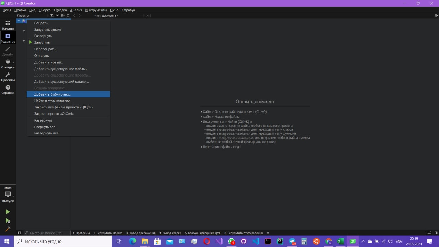
Task: Split the editor with top-right split icon
Action: coord(436,16)
